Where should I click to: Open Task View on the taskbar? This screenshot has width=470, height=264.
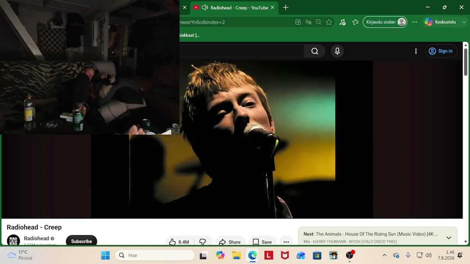pyautogui.click(x=203, y=255)
